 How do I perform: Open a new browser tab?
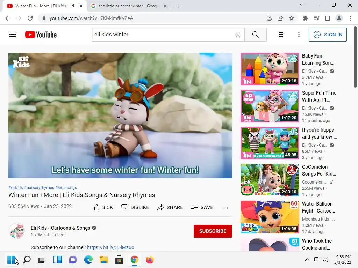(x=178, y=6)
